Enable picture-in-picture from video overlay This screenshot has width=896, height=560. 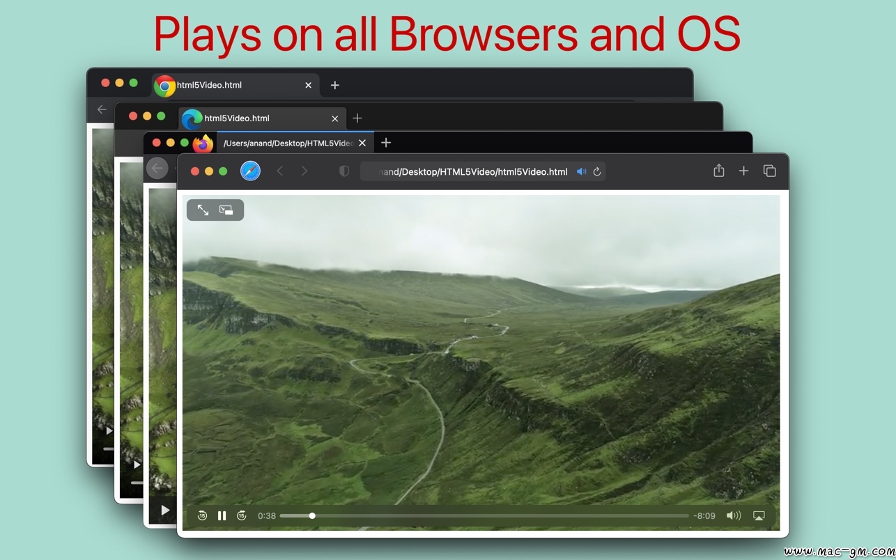coord(226,210)
